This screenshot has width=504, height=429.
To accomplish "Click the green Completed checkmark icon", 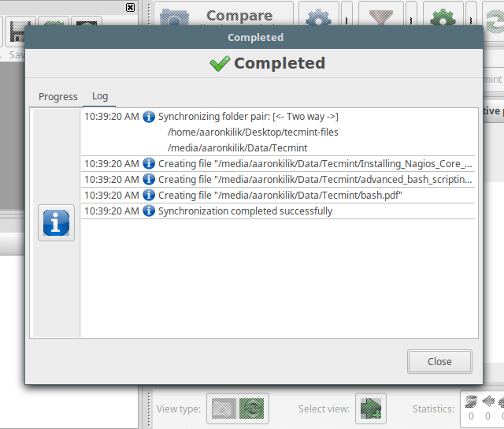I will 220,64.
